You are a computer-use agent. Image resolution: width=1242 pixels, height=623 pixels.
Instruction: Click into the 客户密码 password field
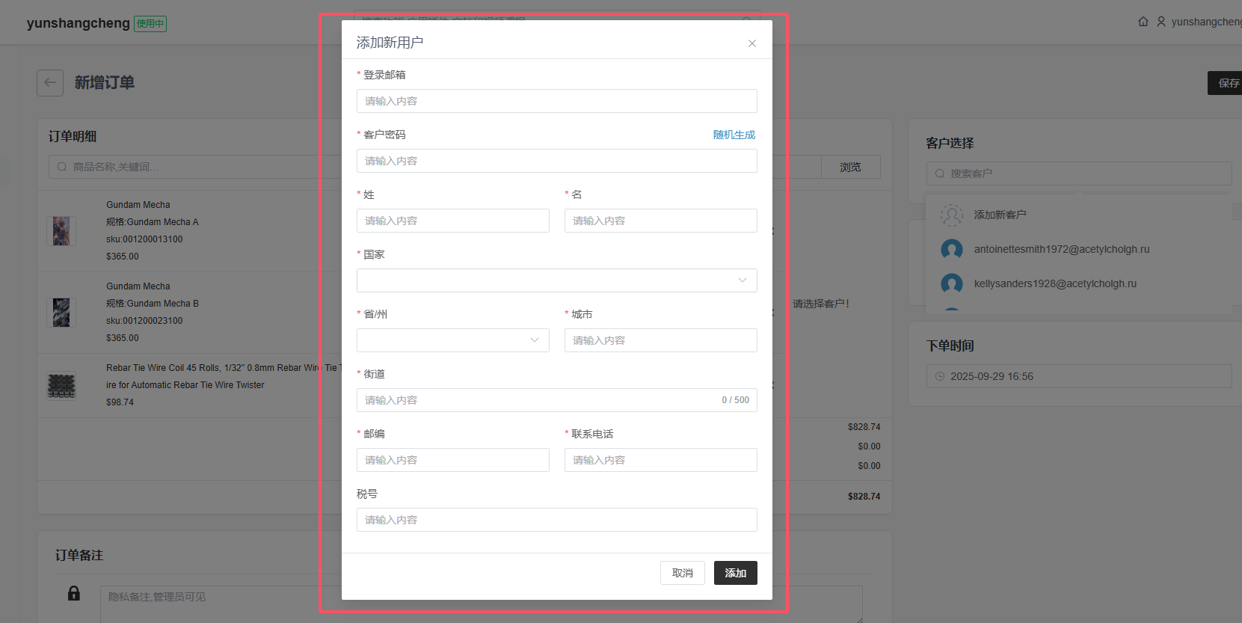click(x=556, y=161)
